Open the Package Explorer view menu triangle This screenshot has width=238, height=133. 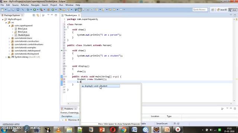point(48,15)
